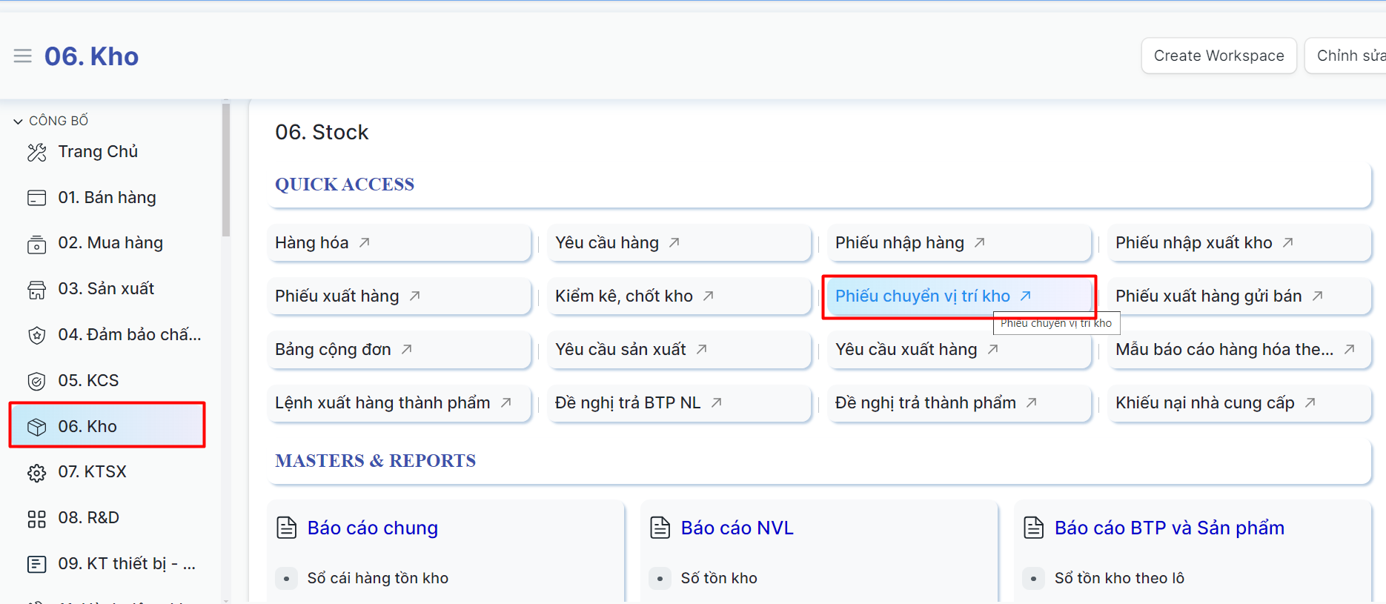Open 04. Đảm bảo chất lượng workspace
Image resolution: width=1386 pixels, height=604 pixels.
pyautogui.click(x=129, y=335)
